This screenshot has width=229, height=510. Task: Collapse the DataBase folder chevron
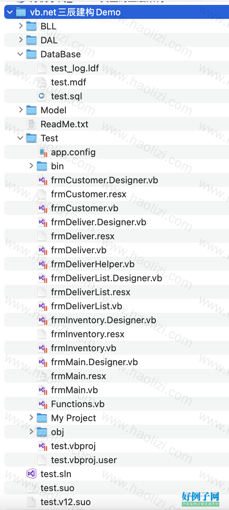tap(21, 54)
